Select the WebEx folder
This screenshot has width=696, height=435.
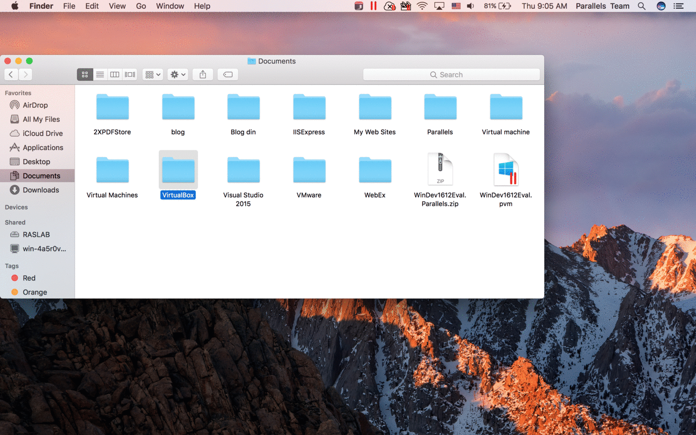point(375,170)
